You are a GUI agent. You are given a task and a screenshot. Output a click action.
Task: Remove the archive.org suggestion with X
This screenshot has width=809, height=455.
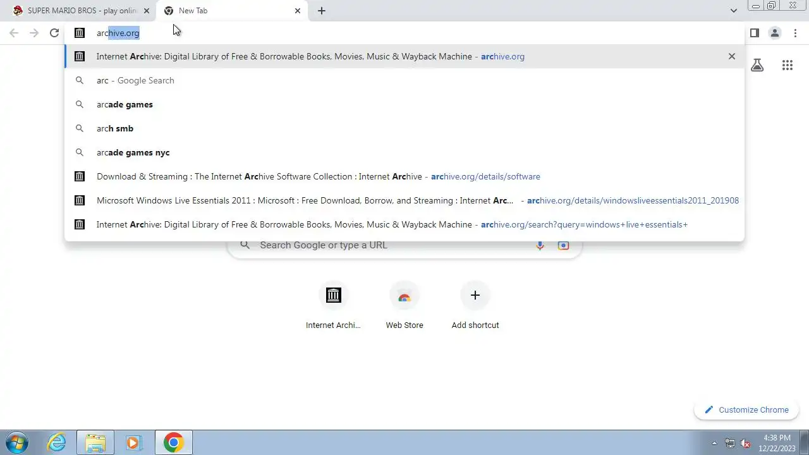pos(732,56)
